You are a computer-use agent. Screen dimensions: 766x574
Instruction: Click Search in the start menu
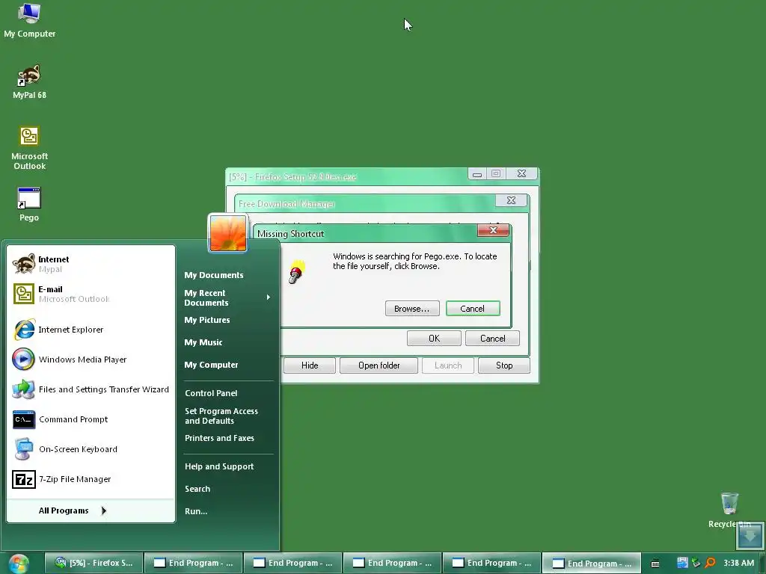[197, 489]
